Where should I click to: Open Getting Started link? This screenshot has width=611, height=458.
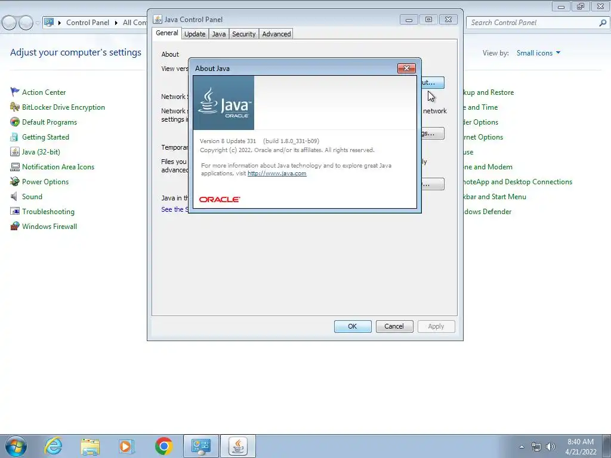[45, 137]
